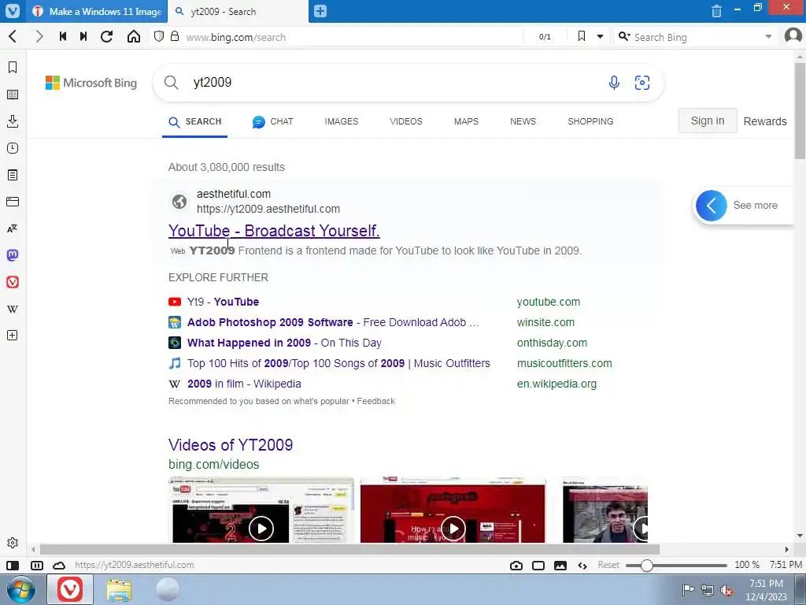Image resolution: width=806 pixels, height=605 pixels.
Task: Go forward one page
Action: (x=39, y=36)
